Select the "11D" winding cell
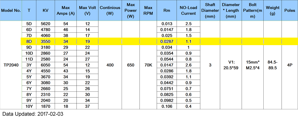298x118 pixels. pos(29,59)
